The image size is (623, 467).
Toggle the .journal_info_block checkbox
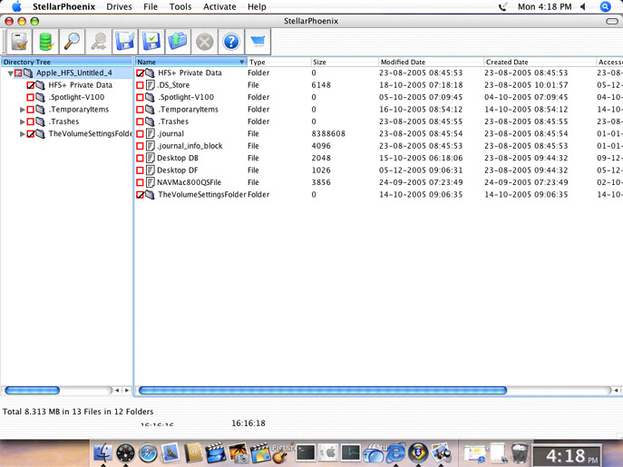point(140,146)
